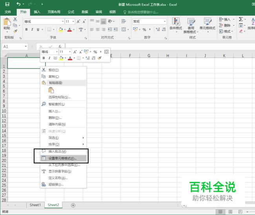Click the Tell Me search box

(141, 12)
